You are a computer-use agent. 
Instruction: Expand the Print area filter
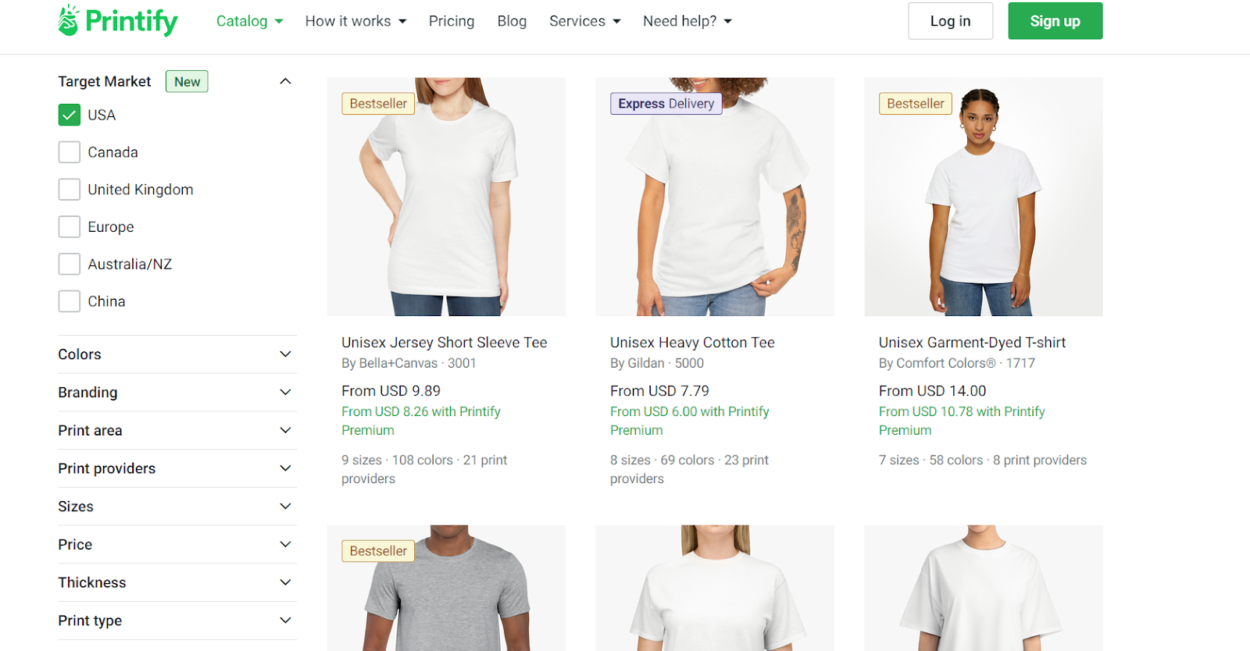(177, 430)
